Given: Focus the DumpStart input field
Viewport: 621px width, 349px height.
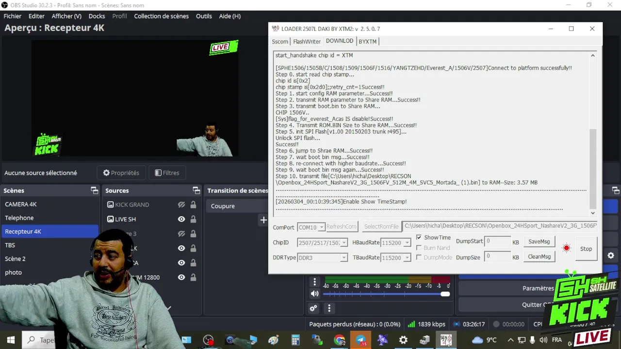Looking at the screenshot, I should click(x=497, y=241).
